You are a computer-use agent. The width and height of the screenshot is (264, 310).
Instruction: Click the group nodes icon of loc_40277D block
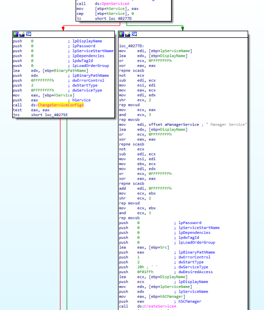pyautogui.click(x=134, y=34)
